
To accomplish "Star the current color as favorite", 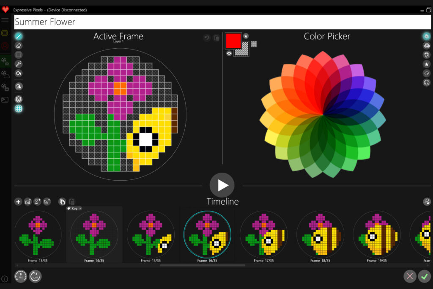I will point(245,36).
